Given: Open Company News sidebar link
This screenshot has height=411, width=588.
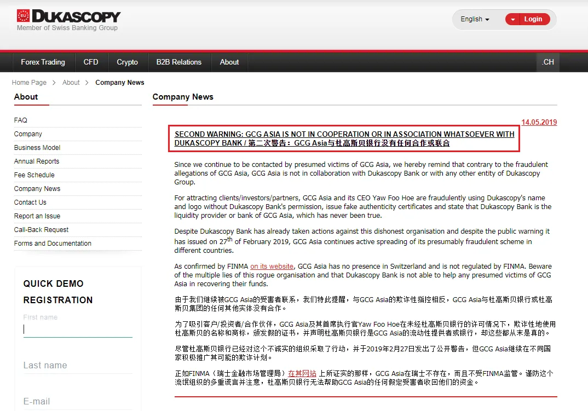Looking at the screenshot, I should click(37, 189).
